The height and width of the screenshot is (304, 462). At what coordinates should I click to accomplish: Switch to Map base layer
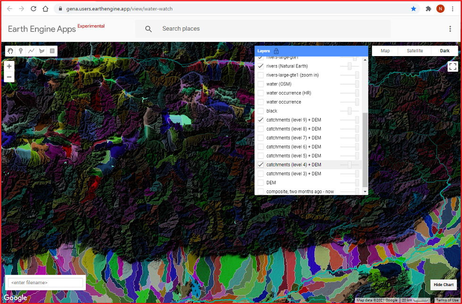coord(385,51)
